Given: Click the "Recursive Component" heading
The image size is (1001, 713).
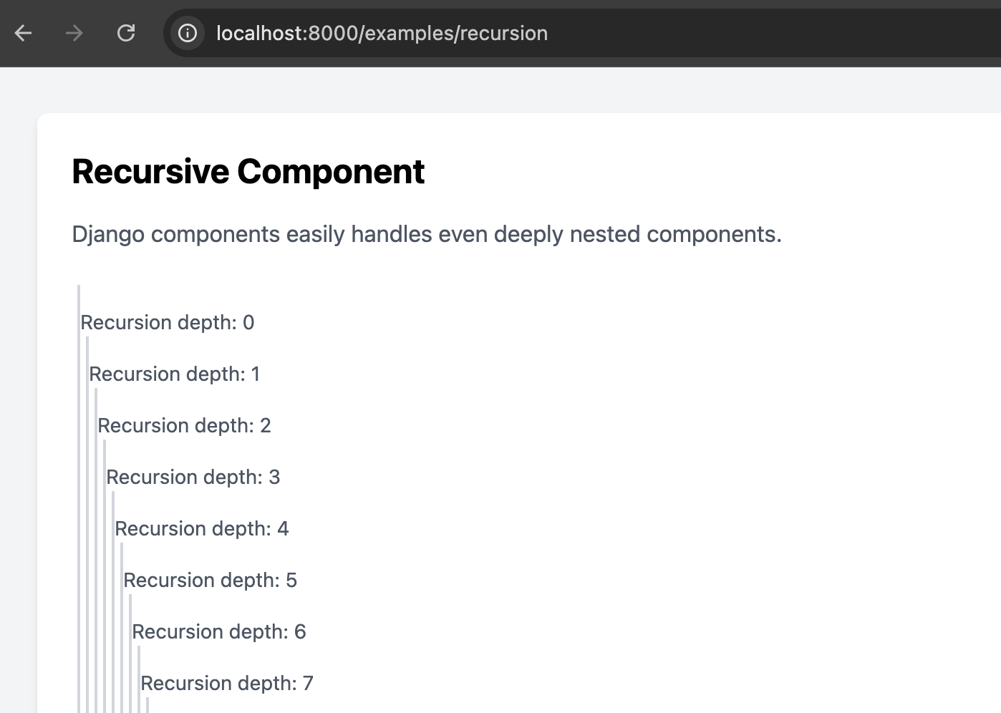Looking at the screenshot, I should tap(248, 172).
